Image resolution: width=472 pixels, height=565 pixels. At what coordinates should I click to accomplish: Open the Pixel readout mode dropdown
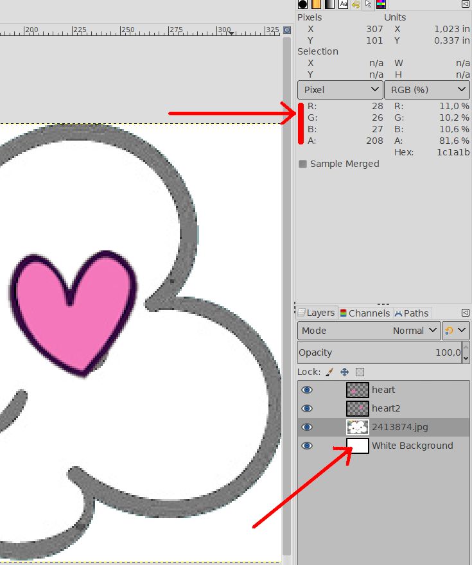click(x=340, y=90)
